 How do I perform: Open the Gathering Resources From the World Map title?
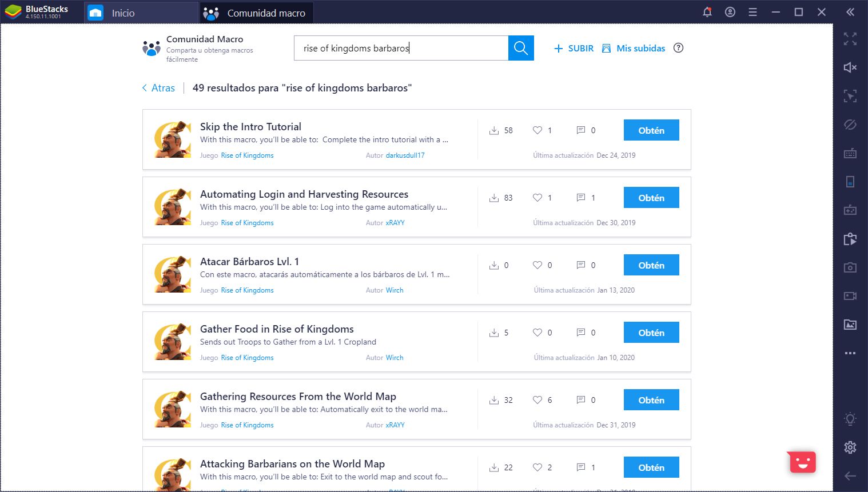(x=298, y=397)
